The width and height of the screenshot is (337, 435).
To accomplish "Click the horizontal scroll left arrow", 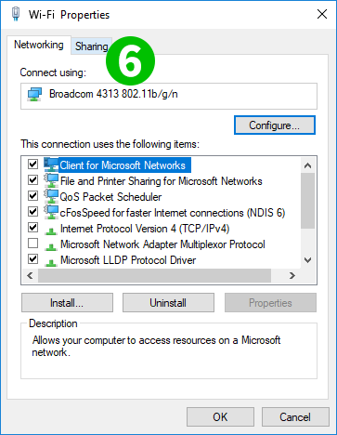I will (x=30, y=275).
